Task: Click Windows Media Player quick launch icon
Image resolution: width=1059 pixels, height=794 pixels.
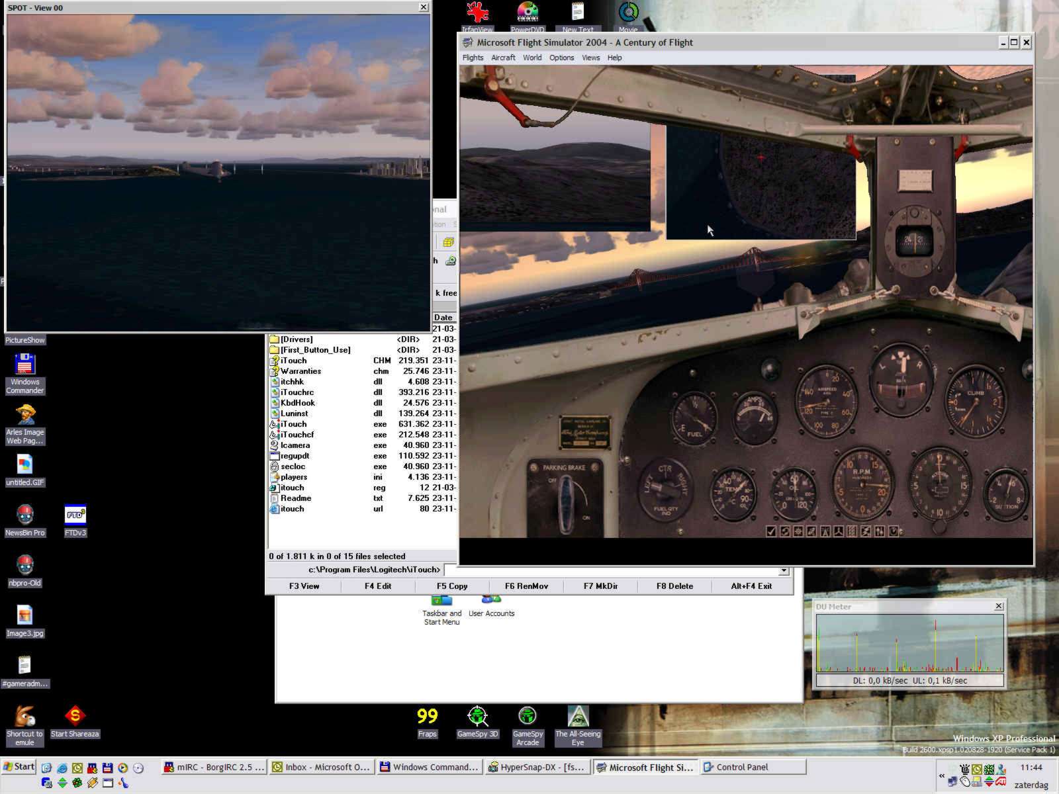Action: (122, 768)
